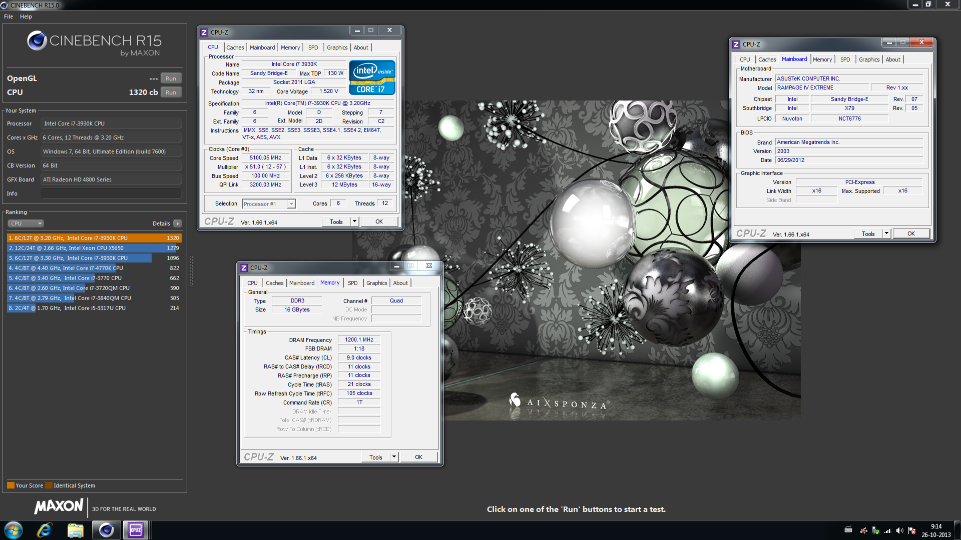Click Tools button in the CPU tab CPU-Z window
This screenshot has width=961, height=540.
tap(336, 221)
